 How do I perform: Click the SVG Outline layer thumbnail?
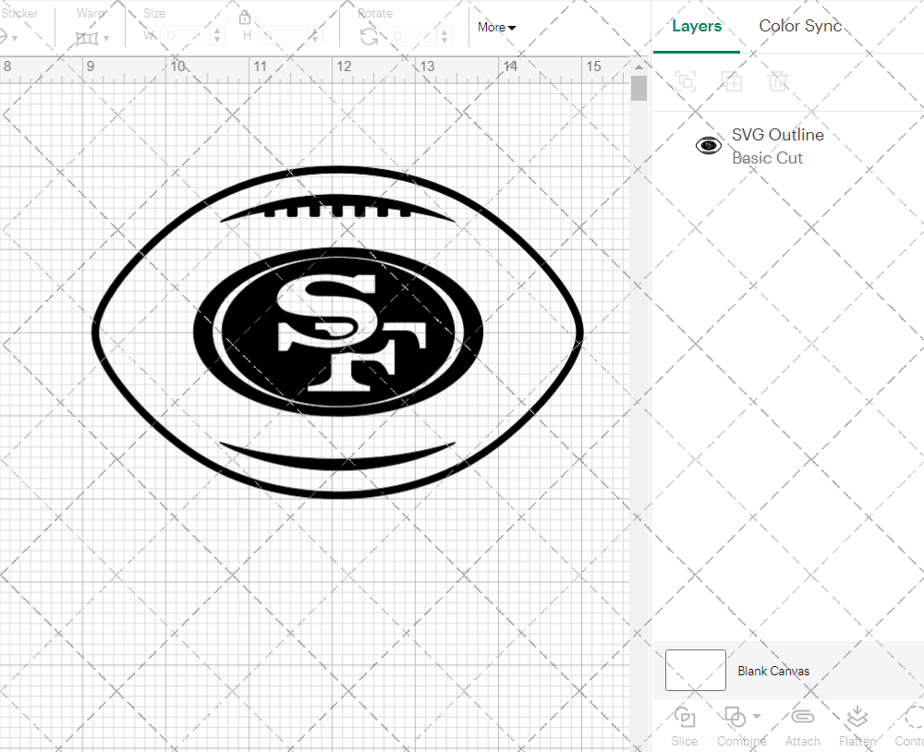[x=709, y=145]
